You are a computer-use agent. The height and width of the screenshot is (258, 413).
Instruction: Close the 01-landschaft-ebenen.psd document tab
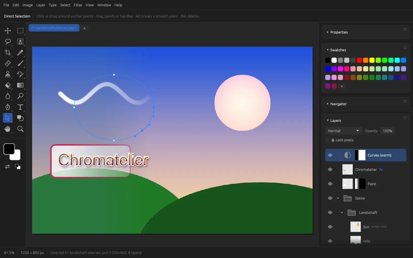point(84,28)
